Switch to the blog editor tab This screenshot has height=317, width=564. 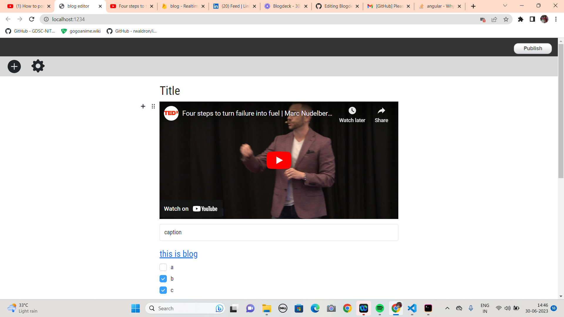point(78,6)
